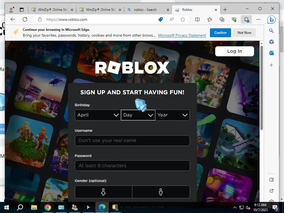Open the tab actions menu icon

click(x=22, y=10)
